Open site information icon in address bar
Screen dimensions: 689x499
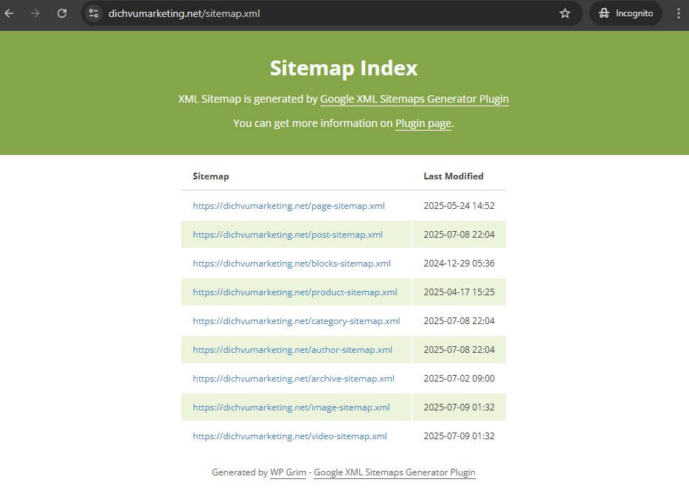click(x=94, y=13)
